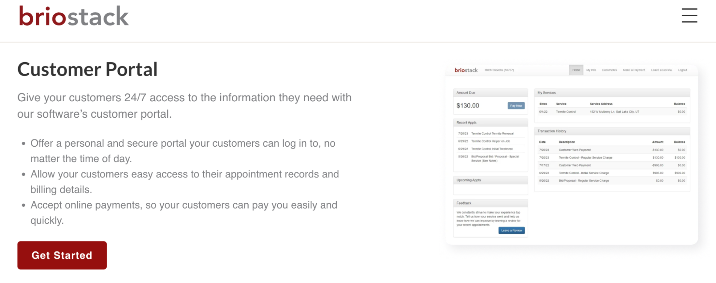This screenshot has width=716, height=283.
Task: Open the customer portal preview image
Action: click(571, 155)
